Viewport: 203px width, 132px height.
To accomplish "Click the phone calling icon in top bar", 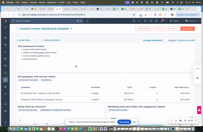I will [x=139, y=21].
